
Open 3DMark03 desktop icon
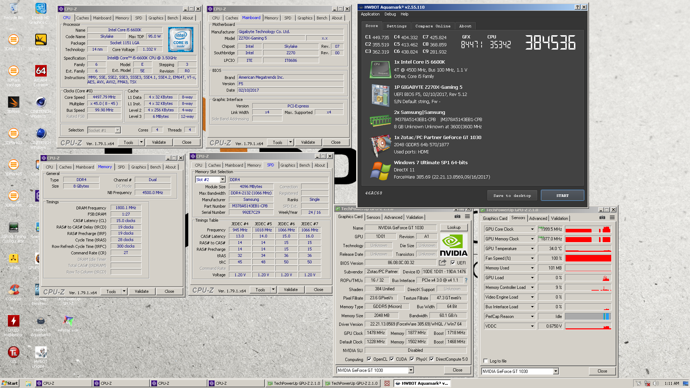13,136
